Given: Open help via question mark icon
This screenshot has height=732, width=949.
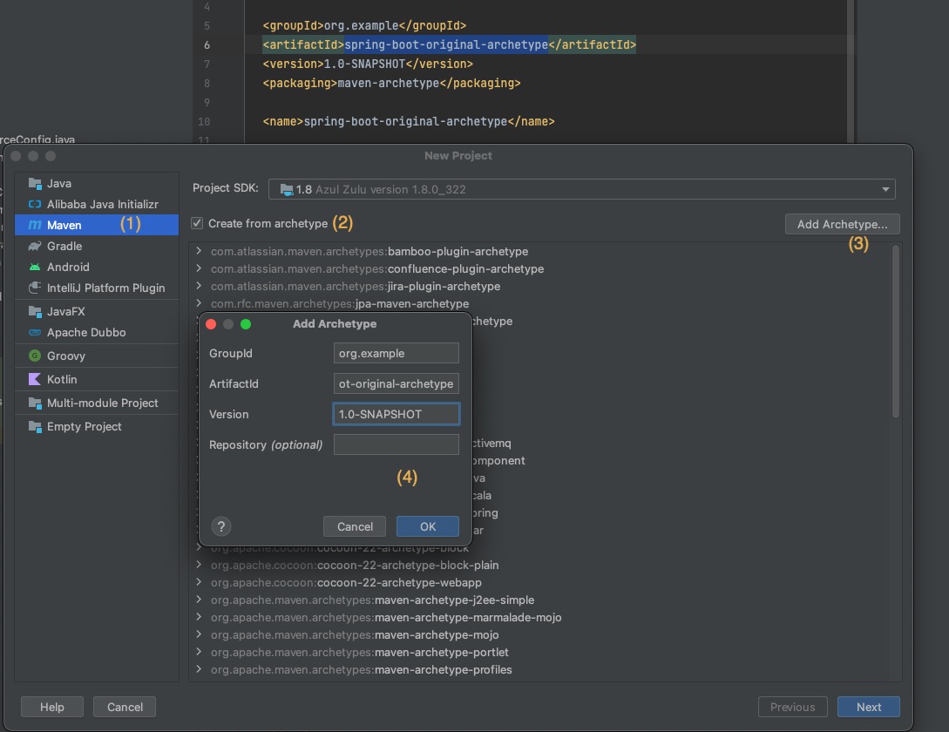Looking at the screenshot, I should [x=221, y=526].
